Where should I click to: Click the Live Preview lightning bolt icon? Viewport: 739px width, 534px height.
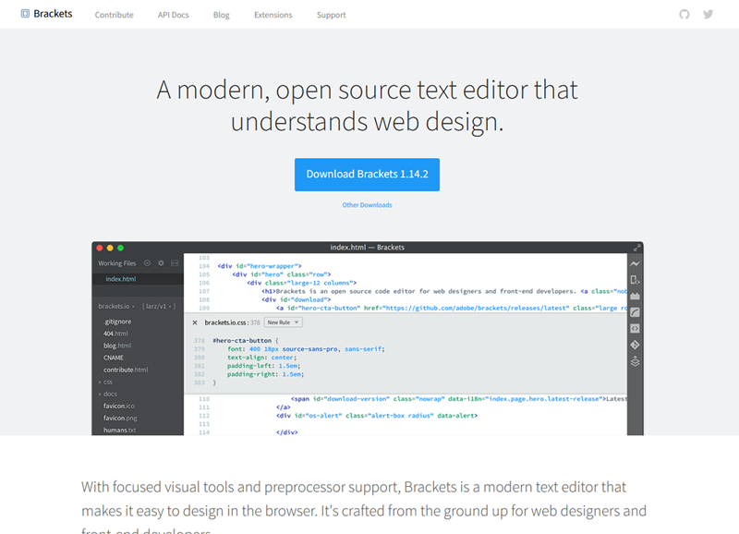(635, 263)
